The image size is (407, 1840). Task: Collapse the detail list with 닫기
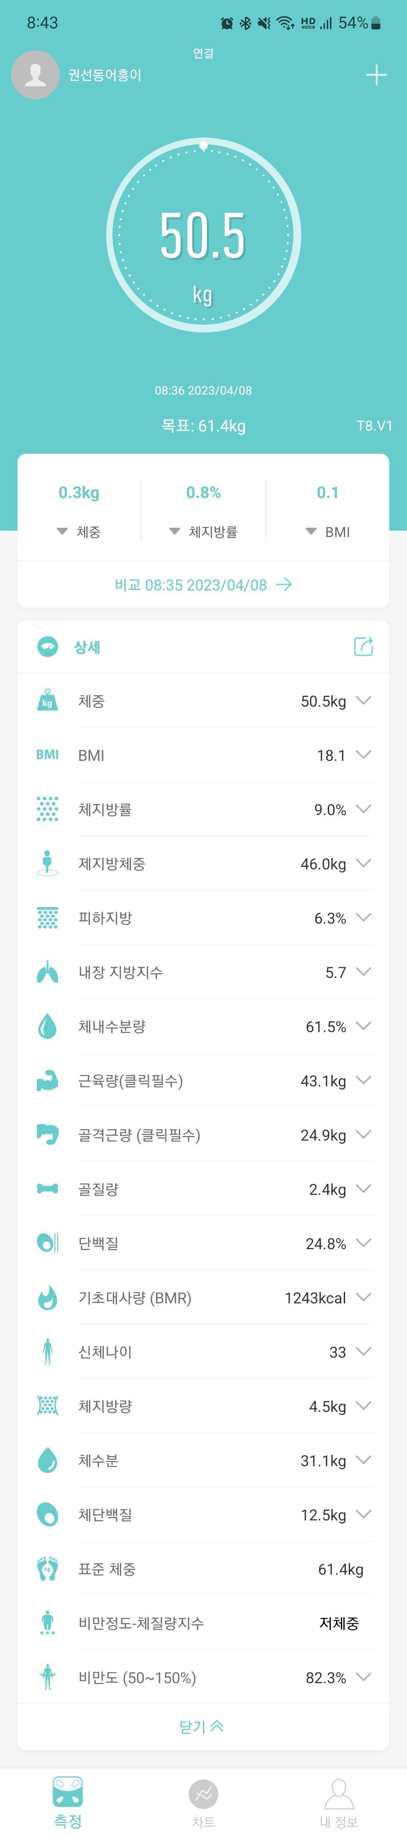[202, 1726]
